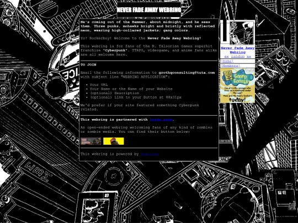Click the yellow partner button image

[x=114, y=142]
